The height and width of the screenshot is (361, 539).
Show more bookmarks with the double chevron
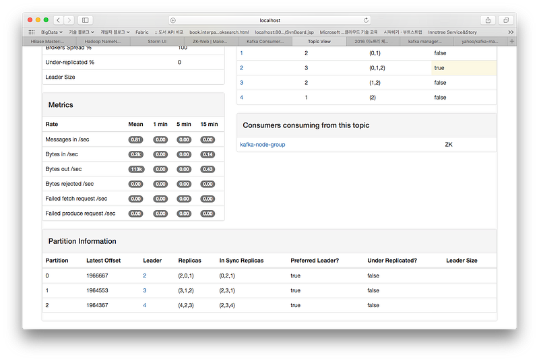[511, 32]
